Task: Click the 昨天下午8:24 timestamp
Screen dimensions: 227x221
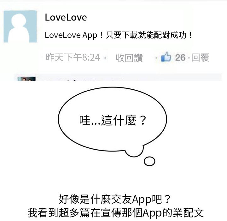Action: tap(73, 57)
